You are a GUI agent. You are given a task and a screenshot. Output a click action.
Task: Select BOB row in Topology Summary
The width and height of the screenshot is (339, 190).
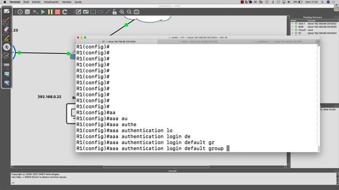click(315, 27)
